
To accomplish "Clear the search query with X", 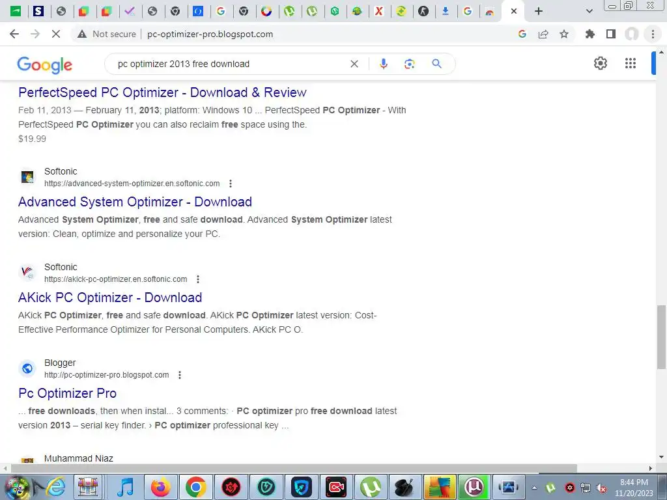I will pyautogui.click(x=354, y=64).
